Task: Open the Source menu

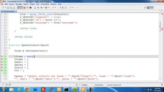Action: pos(12,4)
